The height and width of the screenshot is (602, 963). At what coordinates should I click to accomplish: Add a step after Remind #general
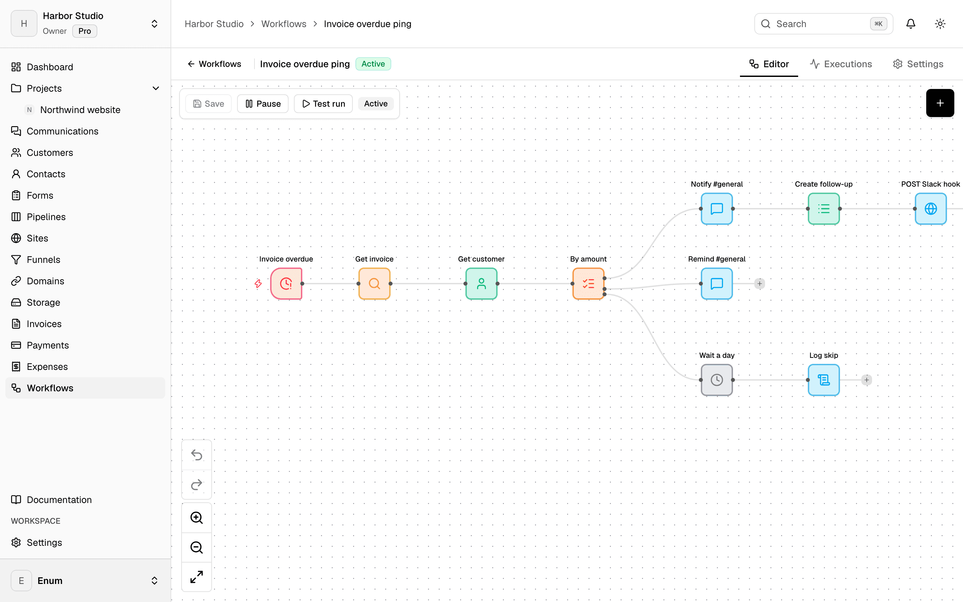[760, 284]
